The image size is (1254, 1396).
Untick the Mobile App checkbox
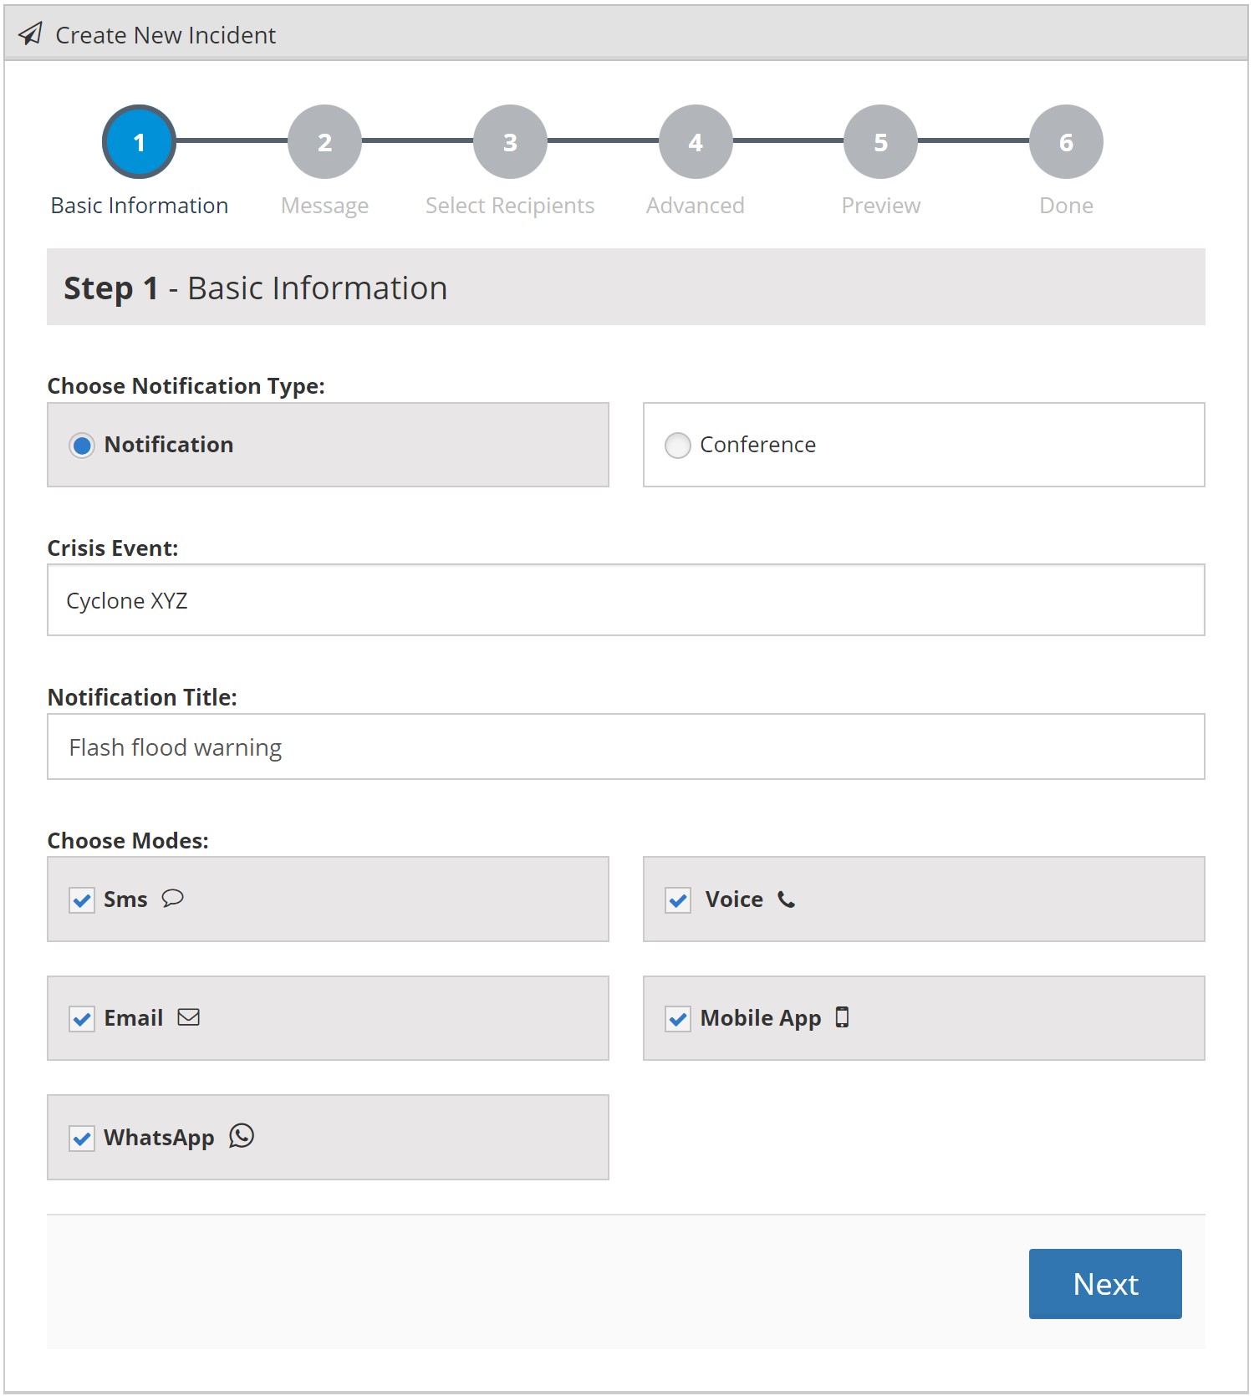click(678, 1019)
